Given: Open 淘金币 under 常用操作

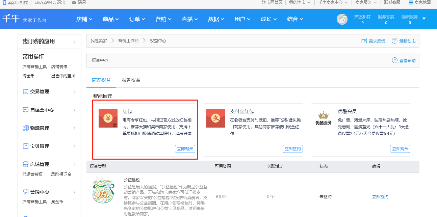Looking at the screenshot, I should tap(28, 76).
